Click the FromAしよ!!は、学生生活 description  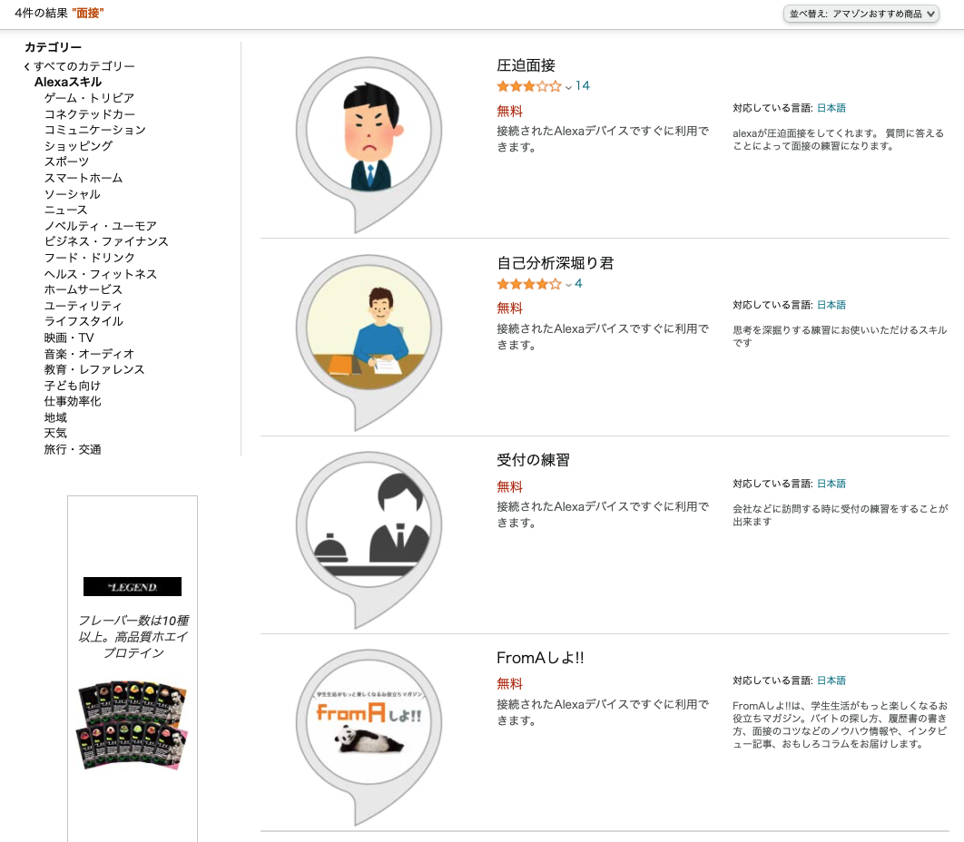point(841,725)
